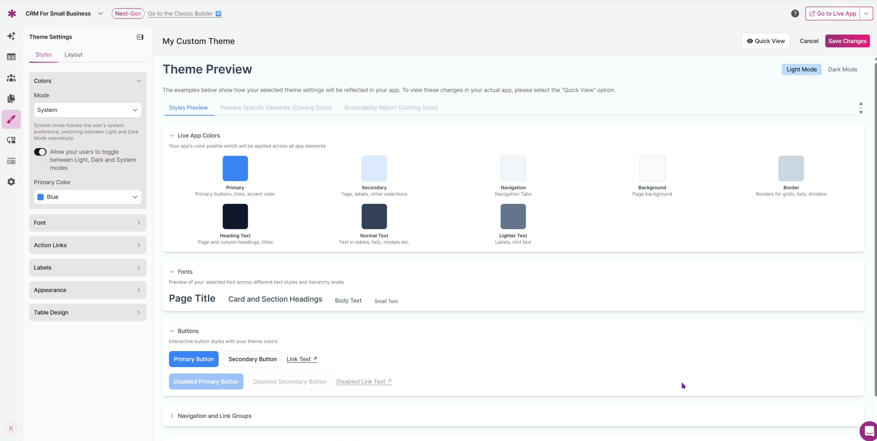Click the Lighter Text color swatch

point(513,216)
